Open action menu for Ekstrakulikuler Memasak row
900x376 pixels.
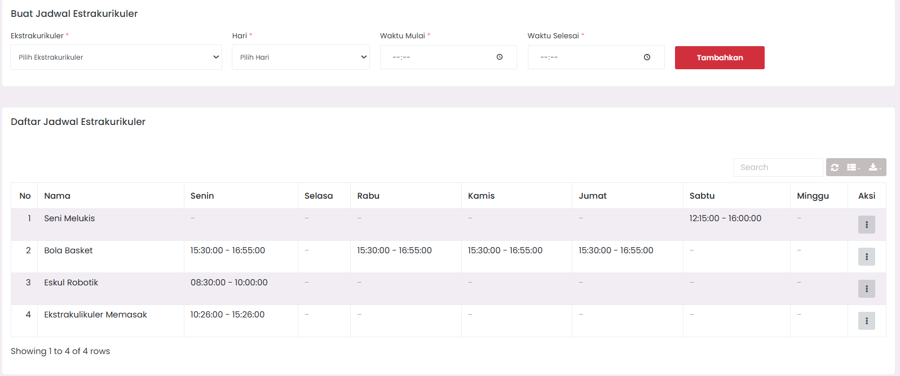click(x=866, y=321)
